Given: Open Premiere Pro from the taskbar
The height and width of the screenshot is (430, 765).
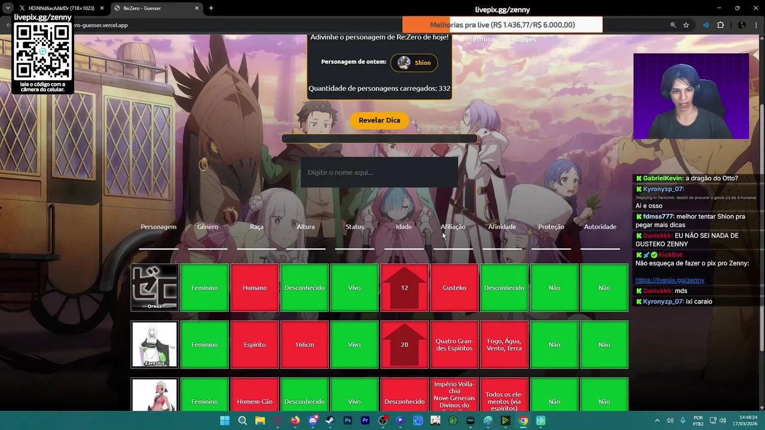Looking at the screenshot, I should (x=365, y=420).
